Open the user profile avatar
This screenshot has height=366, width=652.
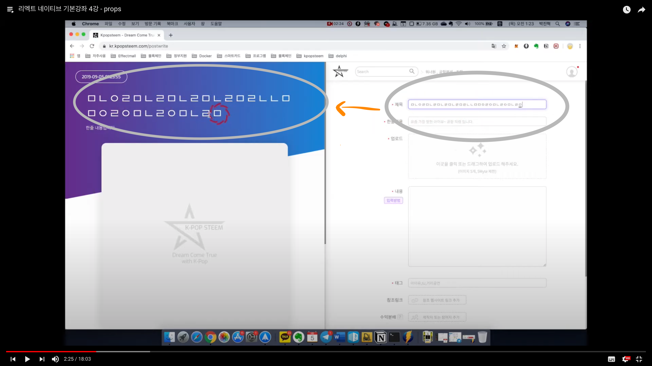[x=572, y=72]
